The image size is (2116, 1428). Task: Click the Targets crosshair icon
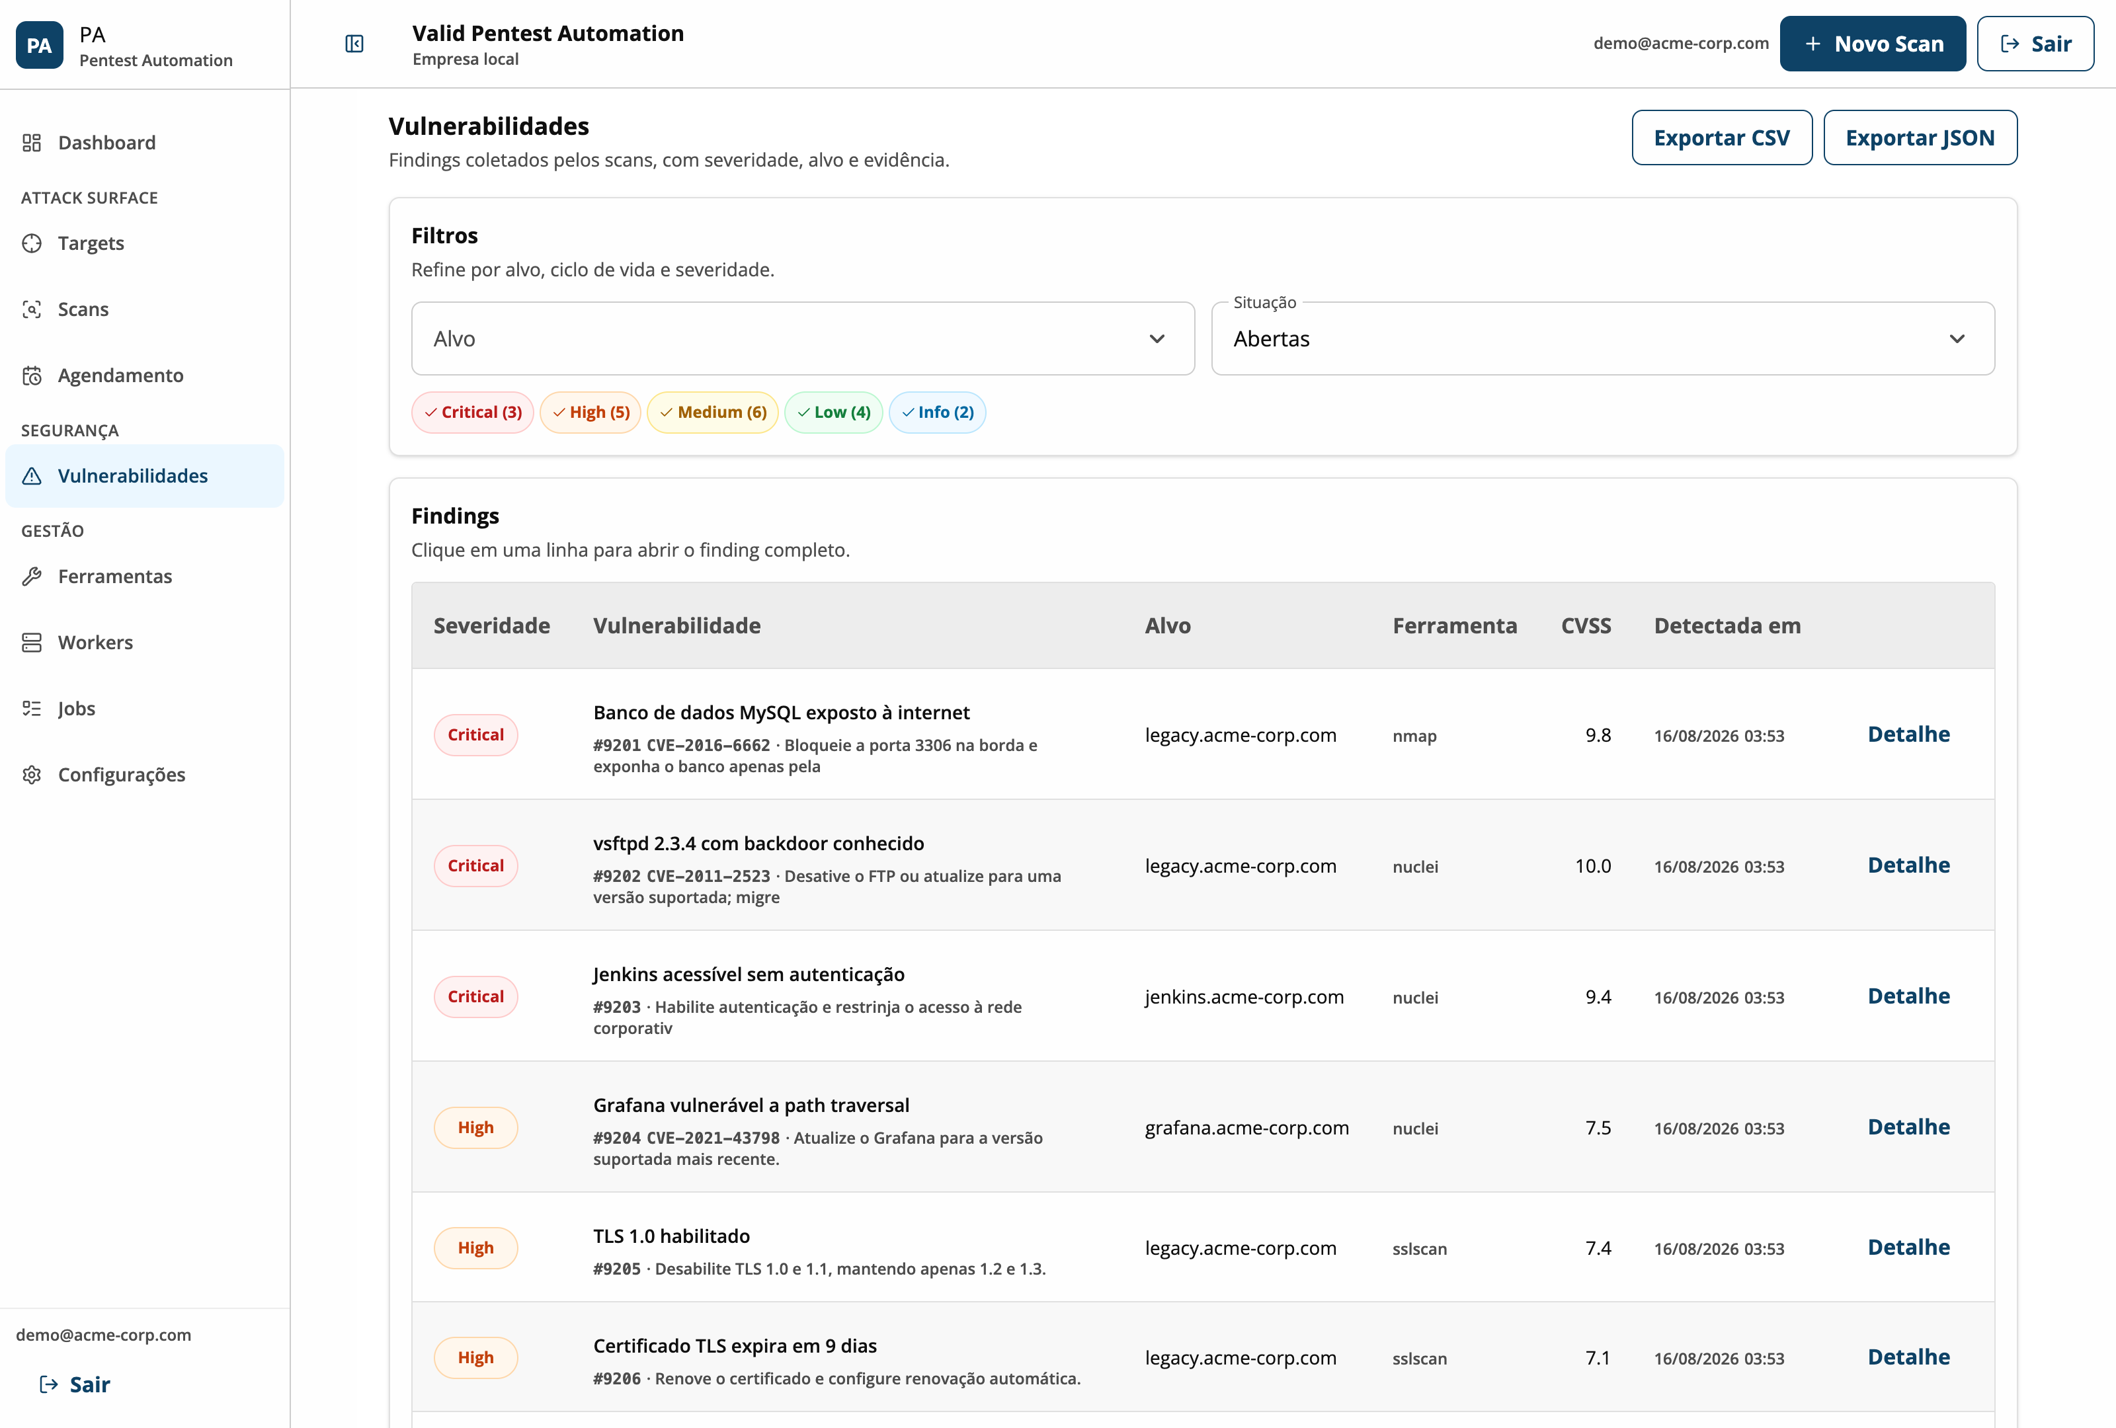tap(32, 243)
